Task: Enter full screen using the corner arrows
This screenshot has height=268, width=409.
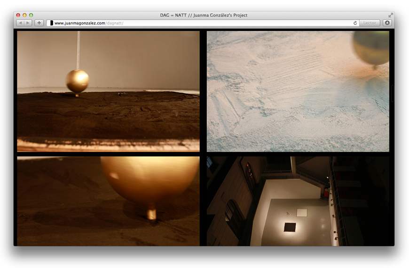Action: [390, 15]
